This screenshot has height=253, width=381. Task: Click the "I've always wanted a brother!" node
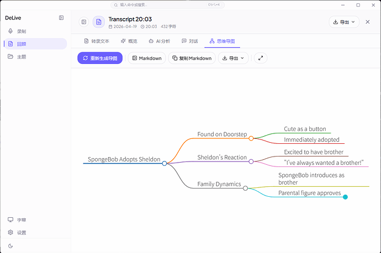(324, 163)
